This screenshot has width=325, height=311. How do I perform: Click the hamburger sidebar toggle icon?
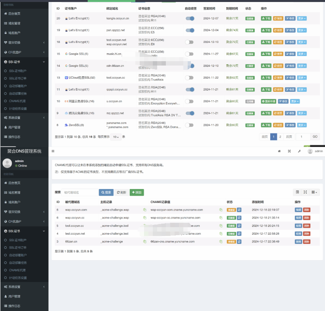click(x=53, y=151)
